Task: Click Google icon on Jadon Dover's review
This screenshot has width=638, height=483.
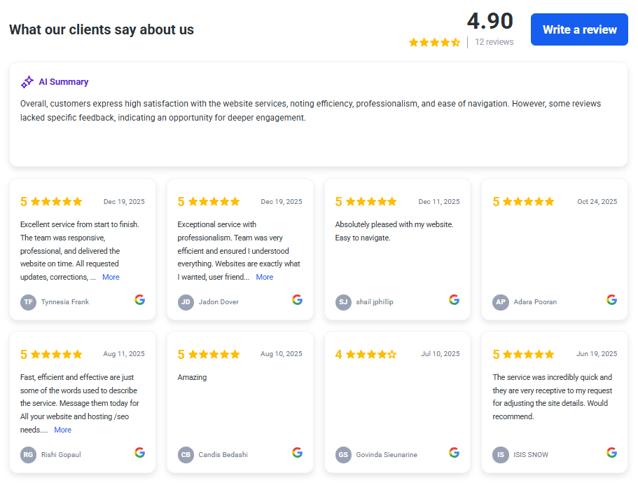Action: tap(297, 300)
